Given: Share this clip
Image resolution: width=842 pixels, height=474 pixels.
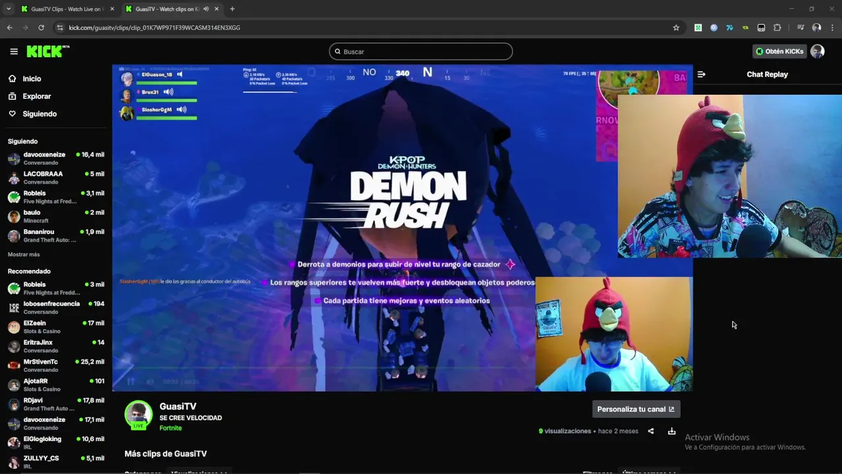Looking at the screenshot, I should (x=651, y=431).
